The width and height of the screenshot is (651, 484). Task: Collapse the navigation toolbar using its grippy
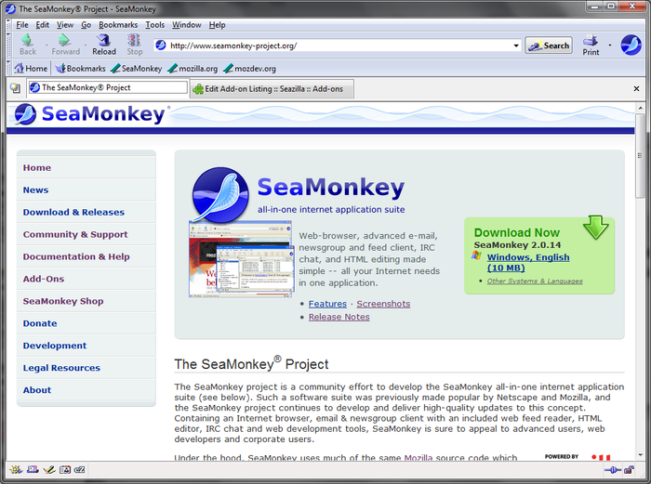point(8,45)
